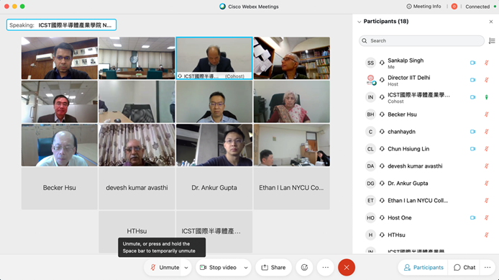This screenshot has width=499, height=280.
Task: Select chanhaydn participant row
Action: [x=426, y=132]
